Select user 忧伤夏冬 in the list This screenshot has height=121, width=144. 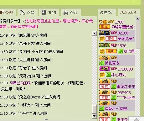click(112, 63)
